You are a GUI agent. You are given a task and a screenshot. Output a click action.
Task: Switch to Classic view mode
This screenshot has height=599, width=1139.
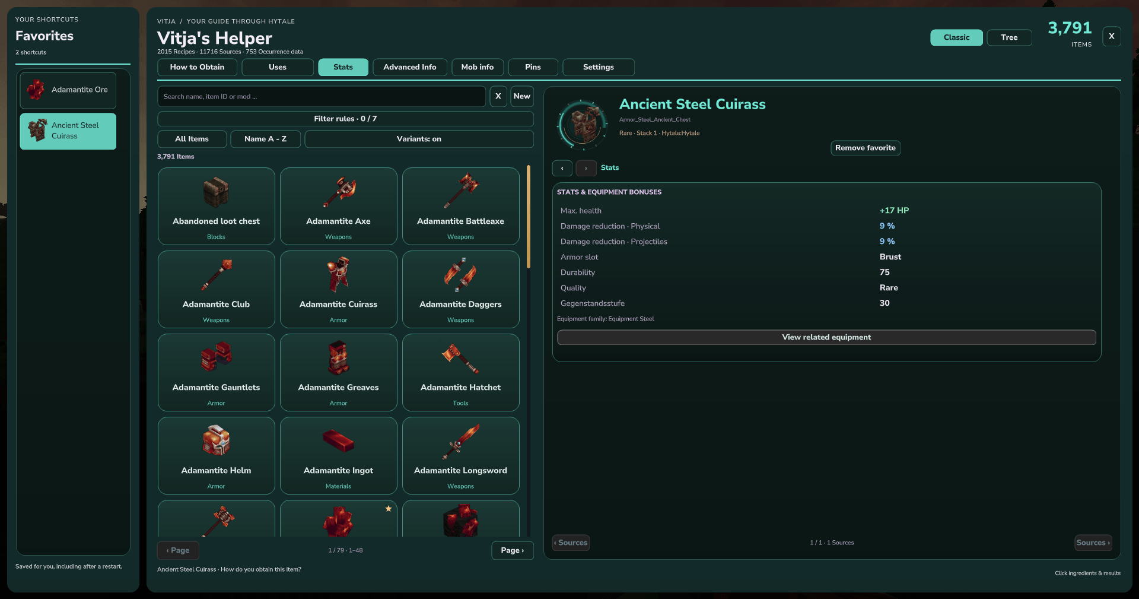(x=956, y=37)
